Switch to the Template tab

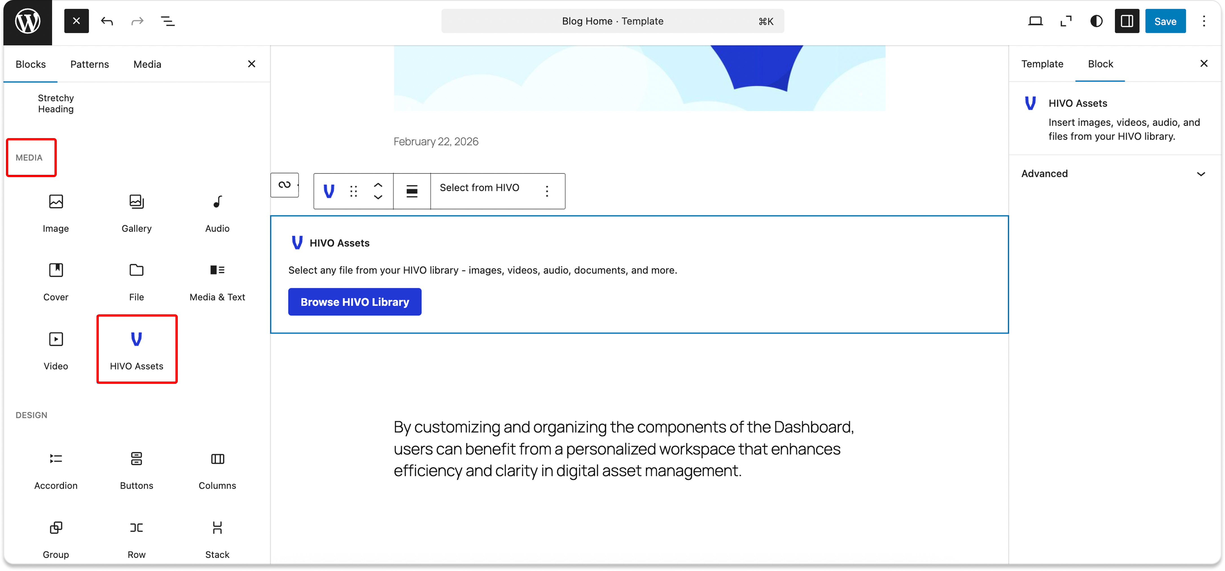click(x=1042, y=64)
